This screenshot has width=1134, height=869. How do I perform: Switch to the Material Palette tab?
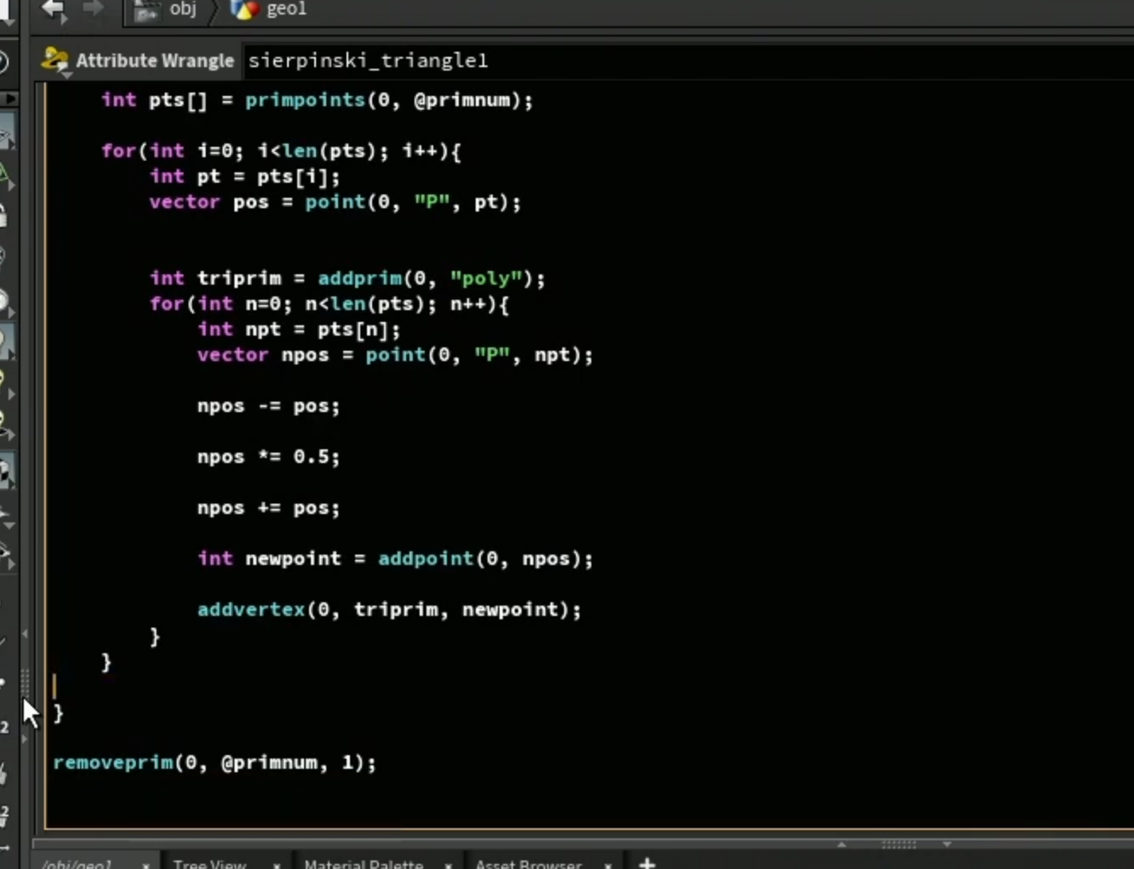[x=364, y=864]
